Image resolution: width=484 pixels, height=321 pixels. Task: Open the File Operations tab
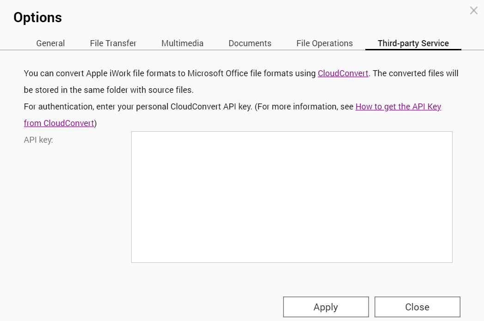click(324, 43)
